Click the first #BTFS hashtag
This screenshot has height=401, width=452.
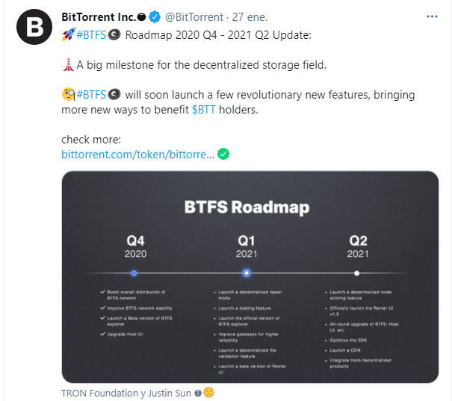coord(91,35)
